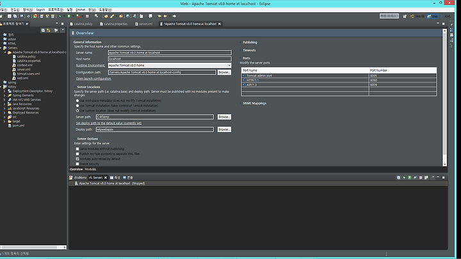The width and height of the screenshot is (461, 259).
Task: Click the Publish to server icon in Servers view
Action: click(426, 178)
